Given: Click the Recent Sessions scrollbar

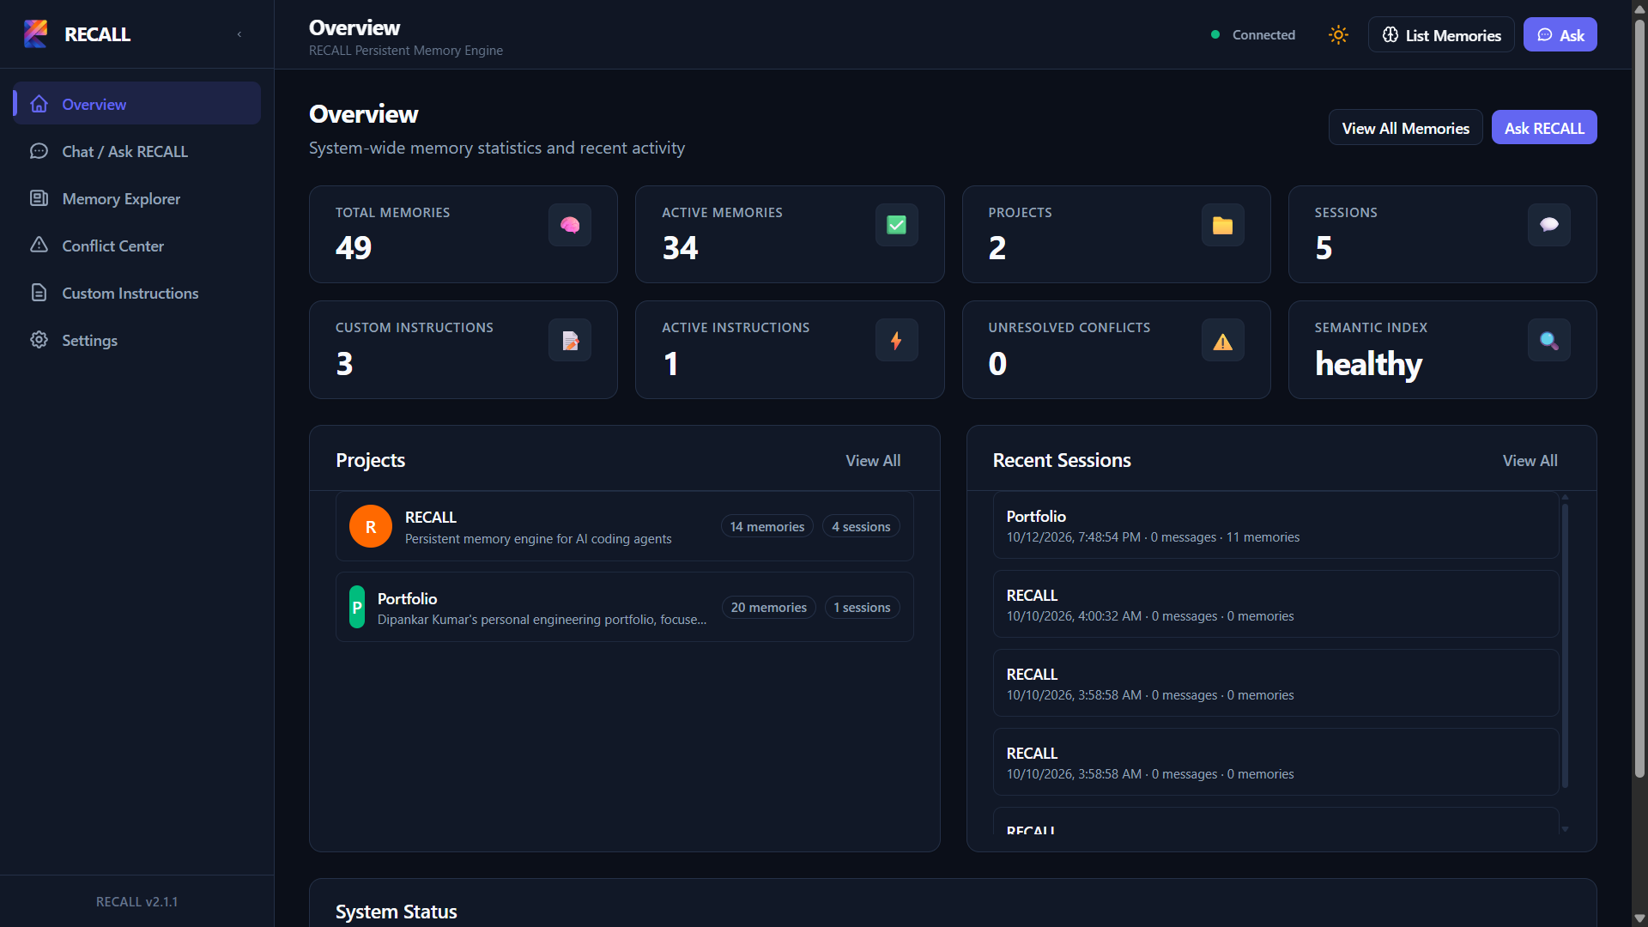Looking at the screenshot, I should coord(1566,645).
